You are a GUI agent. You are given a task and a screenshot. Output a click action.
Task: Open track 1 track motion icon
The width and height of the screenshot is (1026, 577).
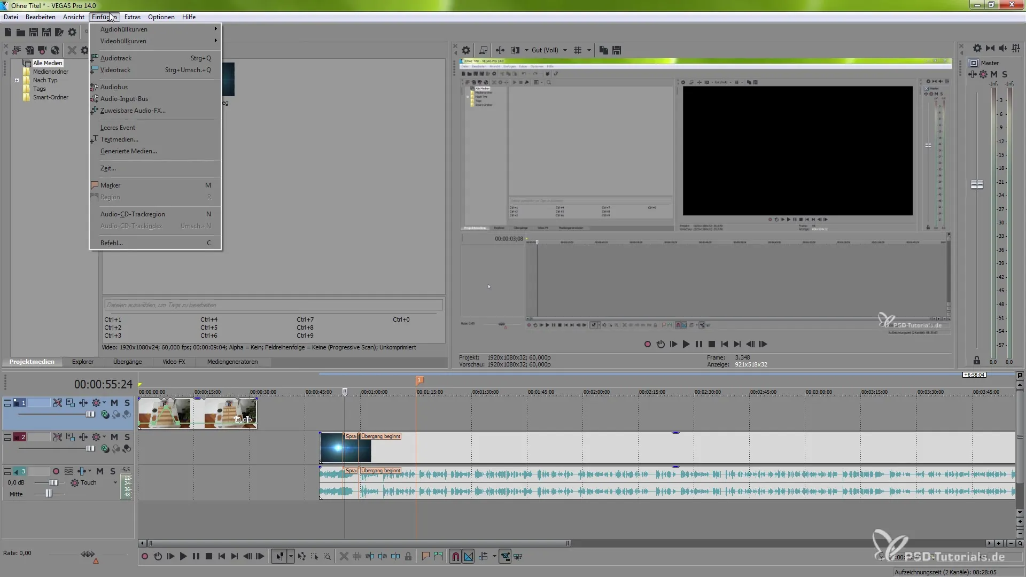click(x=71, y=403)
